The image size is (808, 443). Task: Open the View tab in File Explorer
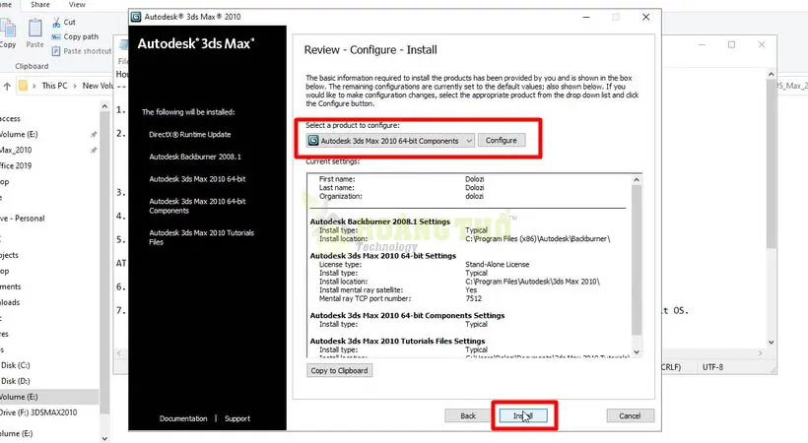point(77,5)
